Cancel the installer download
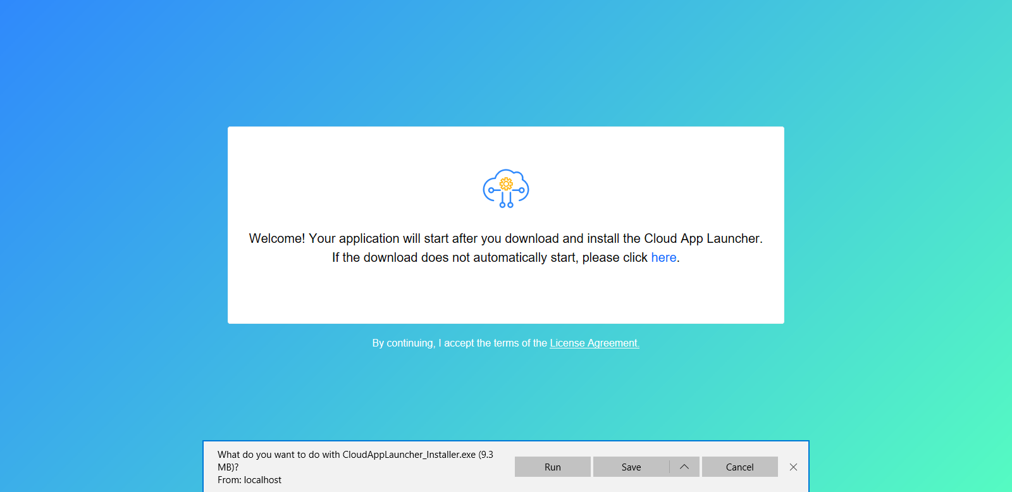1012x492 pixels. click(x=739, y=467)
